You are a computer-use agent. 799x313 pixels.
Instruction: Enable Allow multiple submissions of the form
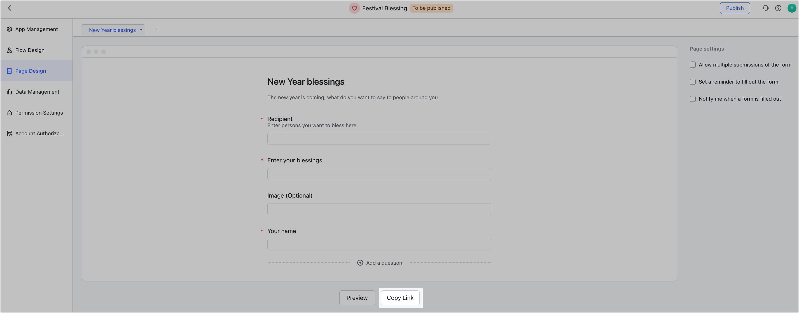pos(693,65)
